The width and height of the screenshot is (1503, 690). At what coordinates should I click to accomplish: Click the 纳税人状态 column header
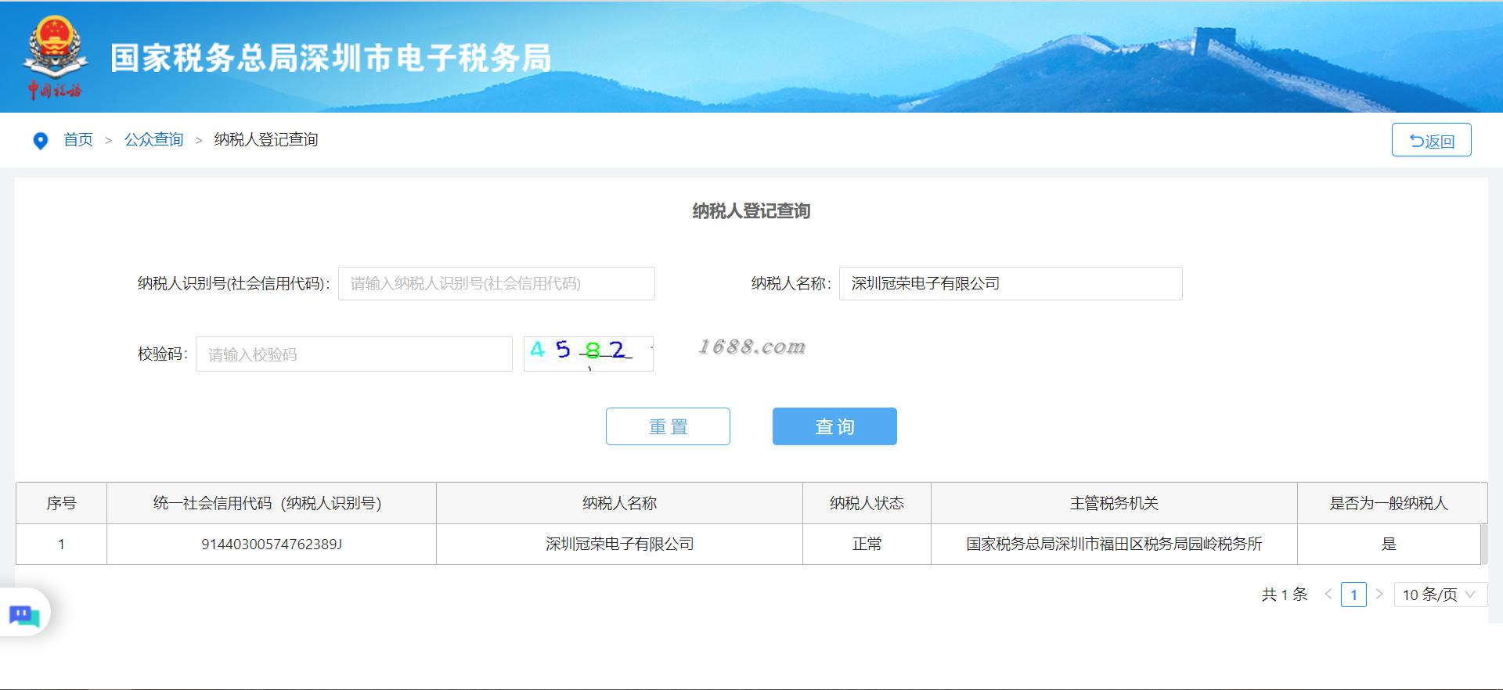867,503
